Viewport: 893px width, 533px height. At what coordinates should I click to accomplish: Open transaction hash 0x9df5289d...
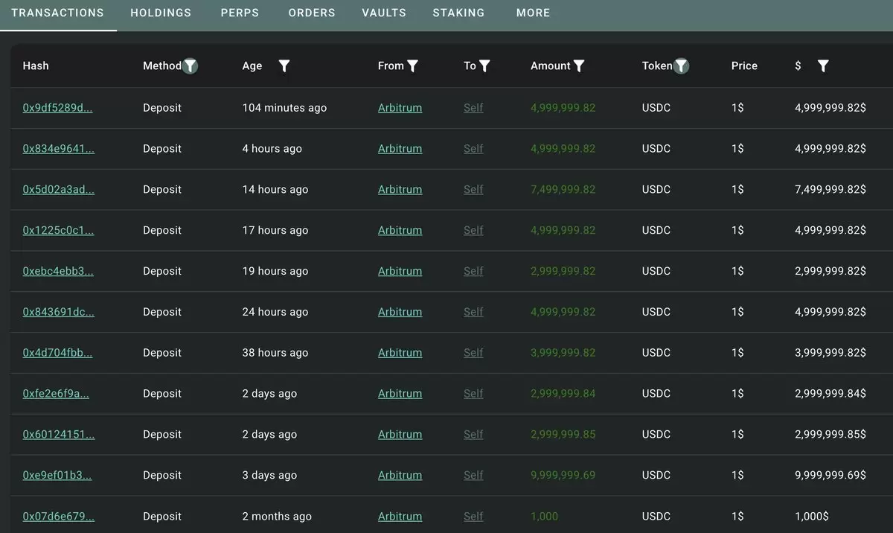coord(58,108)
